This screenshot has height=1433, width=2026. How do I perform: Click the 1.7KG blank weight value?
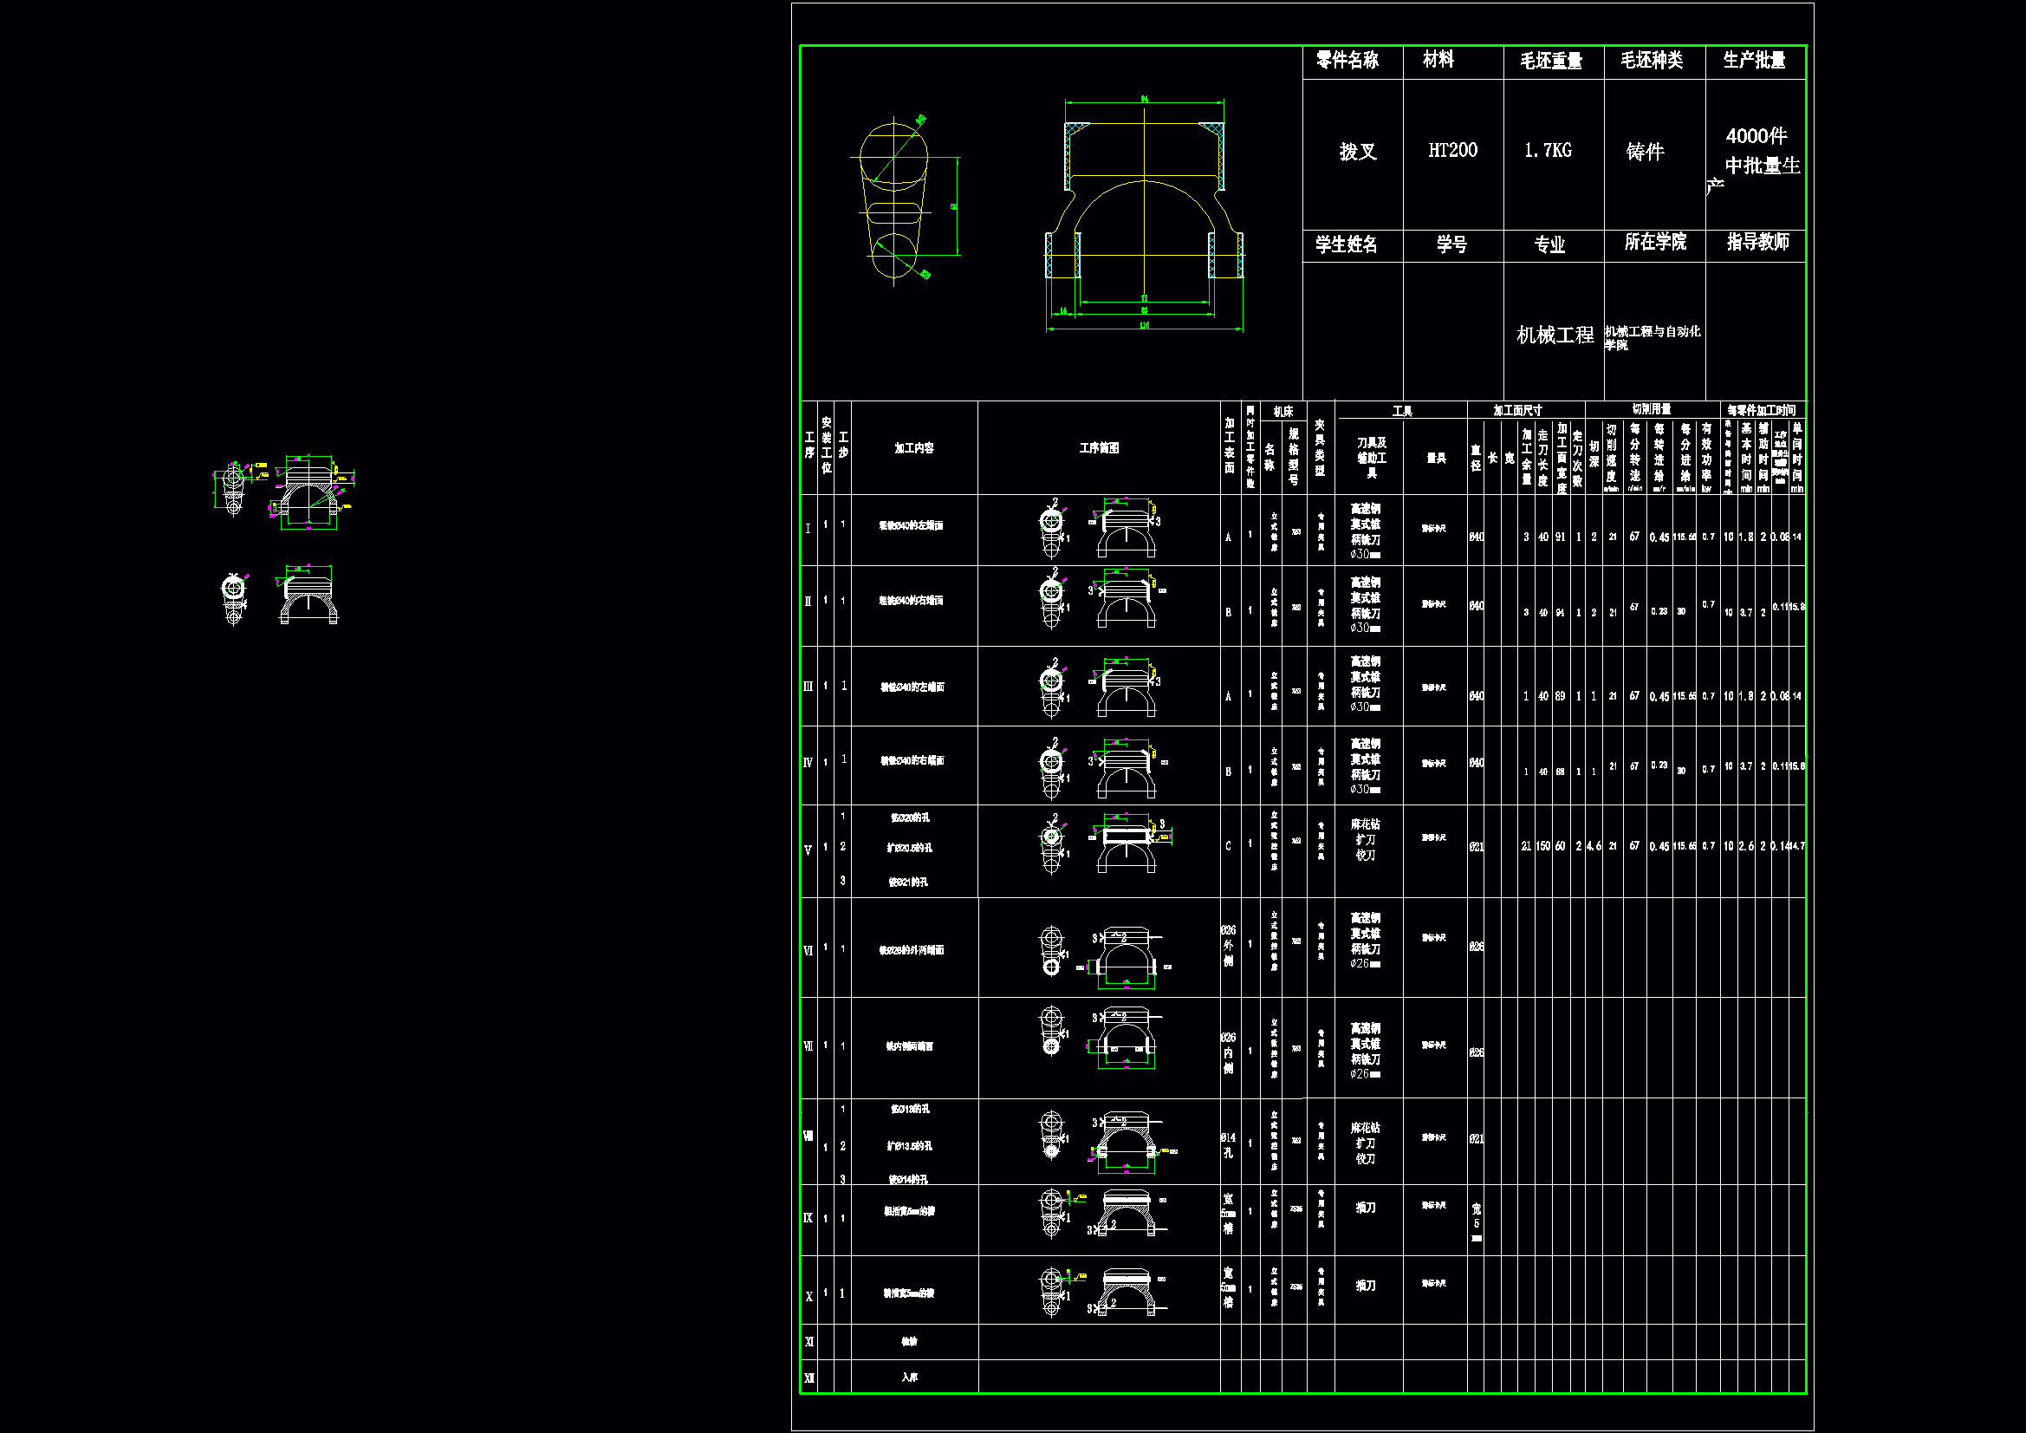1548,151
